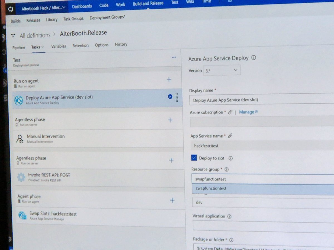Click the Resource group combo box
The image size is (334, 250).
[263, 179]
